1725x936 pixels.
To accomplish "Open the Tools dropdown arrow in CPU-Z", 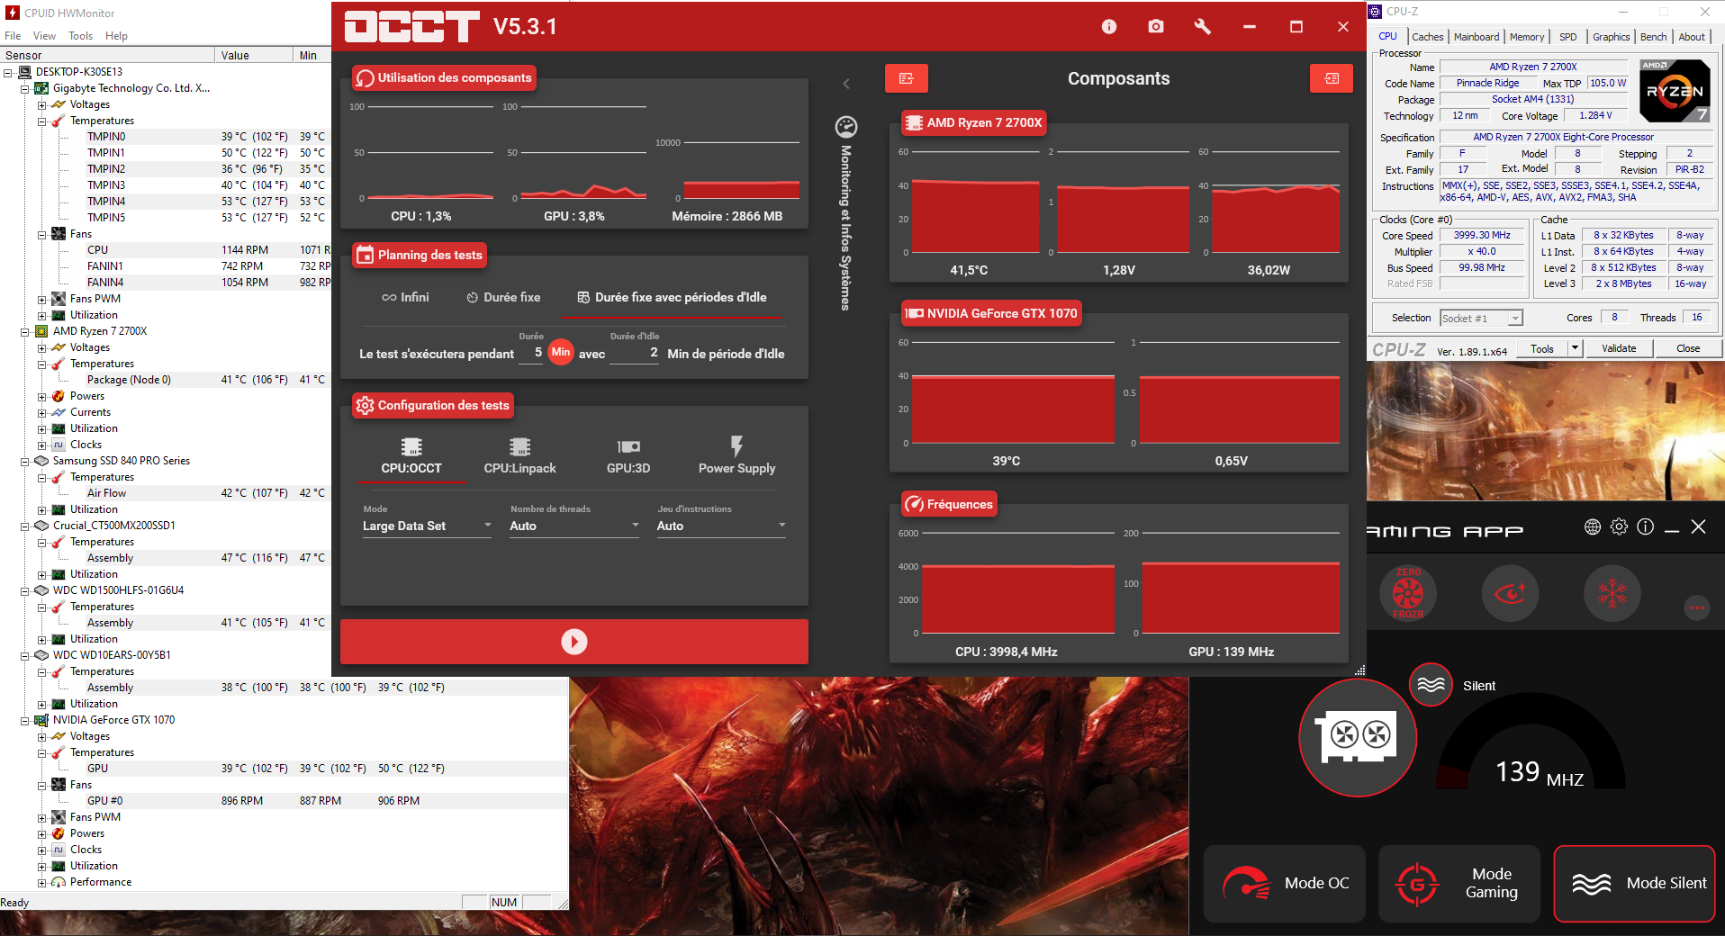I will [1575, 348].
